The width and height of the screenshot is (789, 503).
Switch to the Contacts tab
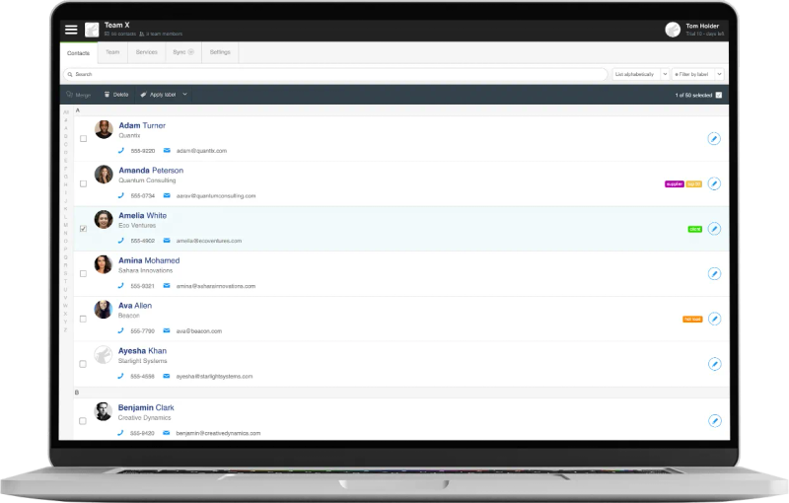click(79, 53)
